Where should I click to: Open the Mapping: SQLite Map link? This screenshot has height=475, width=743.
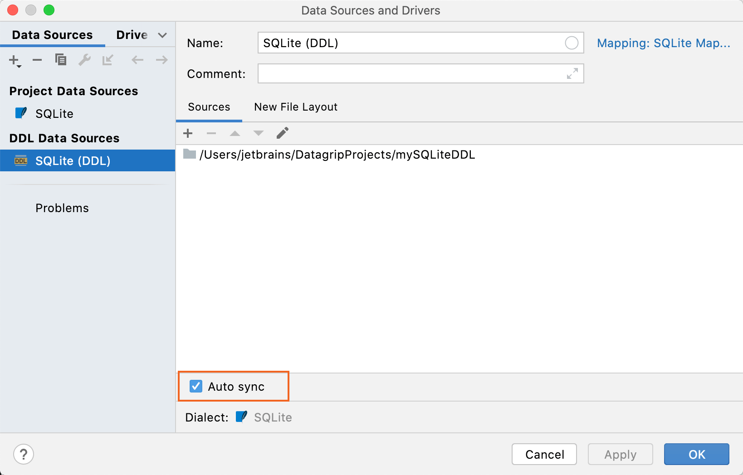click(664, 43)
